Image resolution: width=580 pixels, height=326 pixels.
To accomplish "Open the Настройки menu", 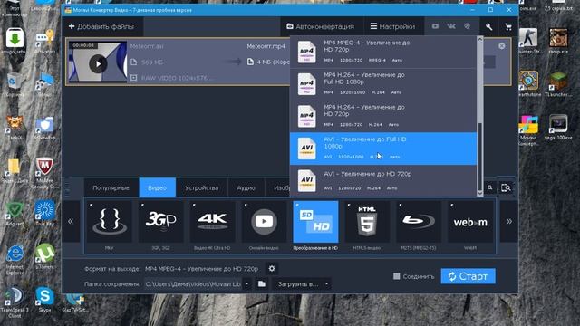I will (x=392, y=26).
